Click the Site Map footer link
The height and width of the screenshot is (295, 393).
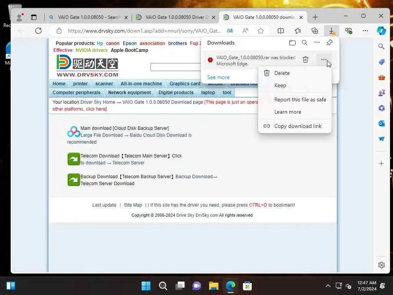tap(133, 205)
